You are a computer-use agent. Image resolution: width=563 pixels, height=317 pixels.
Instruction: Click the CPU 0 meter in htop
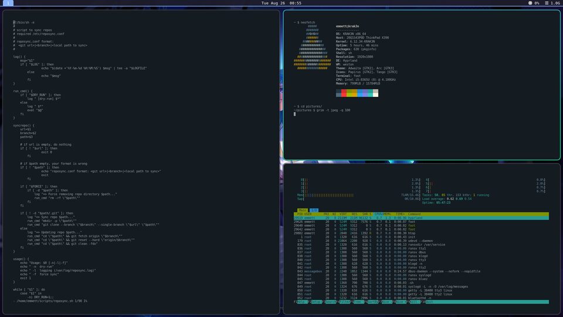(361, 180)
